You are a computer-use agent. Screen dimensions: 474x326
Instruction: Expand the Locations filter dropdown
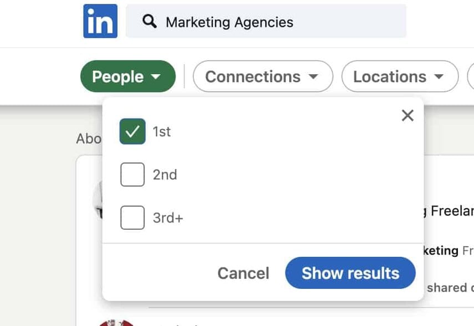(400, 76)
